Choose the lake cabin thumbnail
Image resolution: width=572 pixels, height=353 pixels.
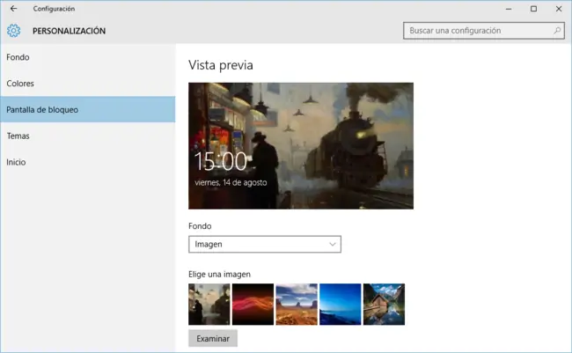(x=385, y=304)
